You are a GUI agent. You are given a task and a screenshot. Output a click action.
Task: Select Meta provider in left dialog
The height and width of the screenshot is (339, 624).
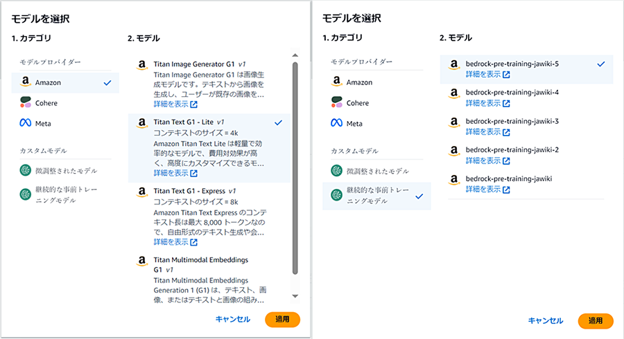[x=65, y=123]
